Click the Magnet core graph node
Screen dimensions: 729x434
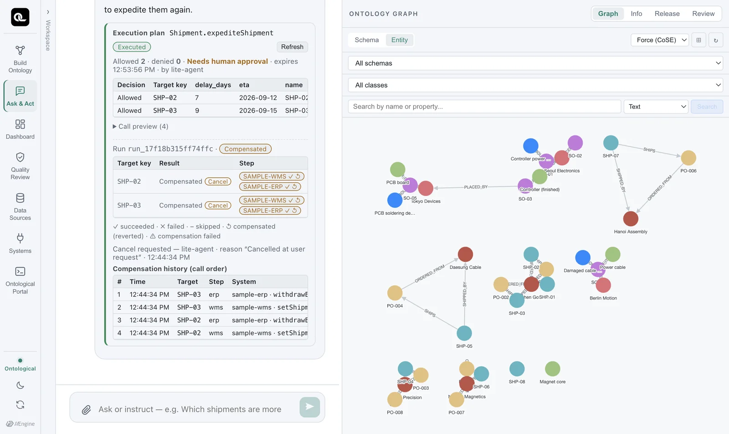[x=553, y=369]
